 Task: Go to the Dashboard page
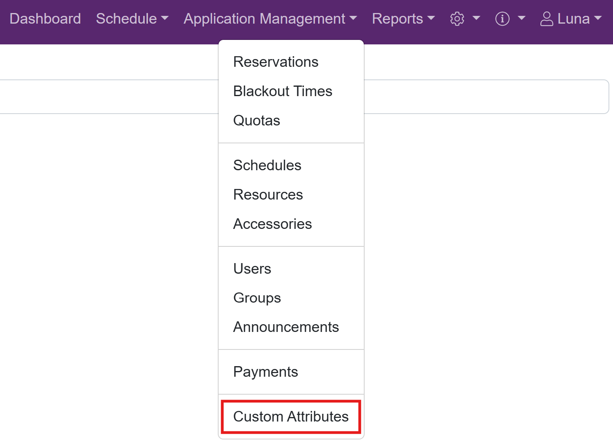[x=45, y=19]
